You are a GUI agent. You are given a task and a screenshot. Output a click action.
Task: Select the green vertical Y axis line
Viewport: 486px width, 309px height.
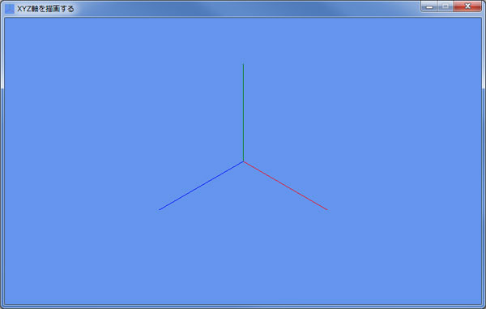pyautogui.click(x=243, y=113)
